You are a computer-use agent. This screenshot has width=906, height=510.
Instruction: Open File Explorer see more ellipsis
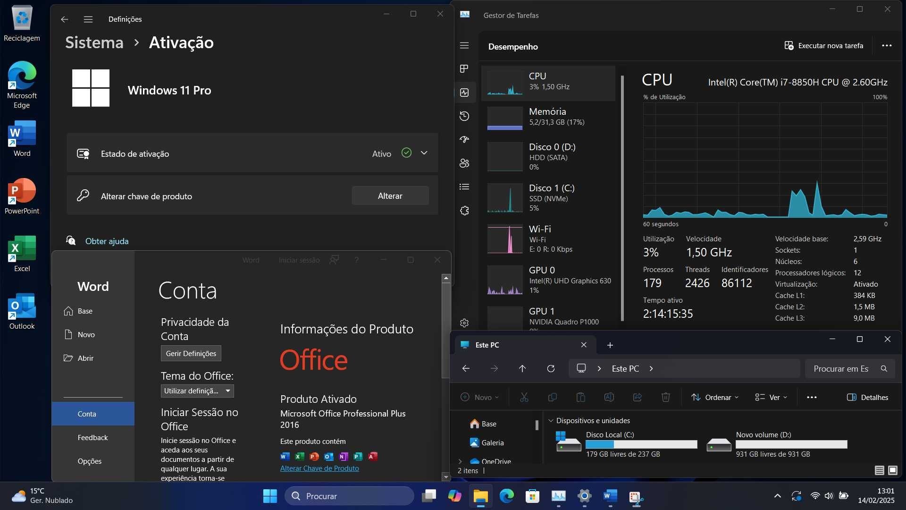pos(812,398)
